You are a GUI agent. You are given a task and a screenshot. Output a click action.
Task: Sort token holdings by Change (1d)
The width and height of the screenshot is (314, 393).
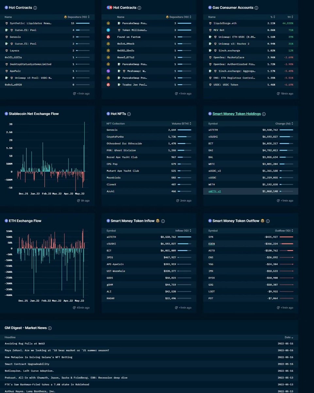coord(284,124)
